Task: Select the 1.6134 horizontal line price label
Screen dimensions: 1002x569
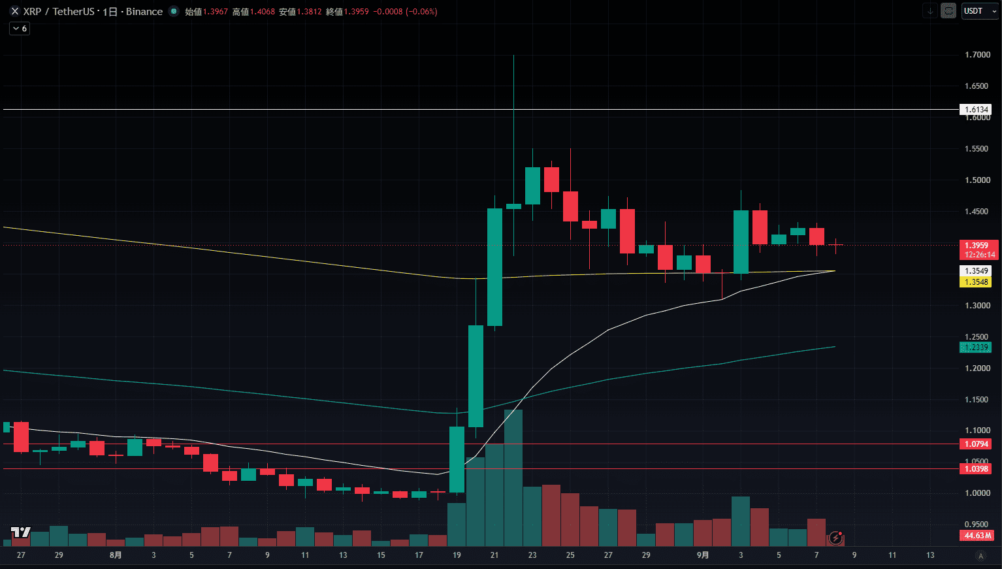Action: pyautogui.click(x=975, y=110)
